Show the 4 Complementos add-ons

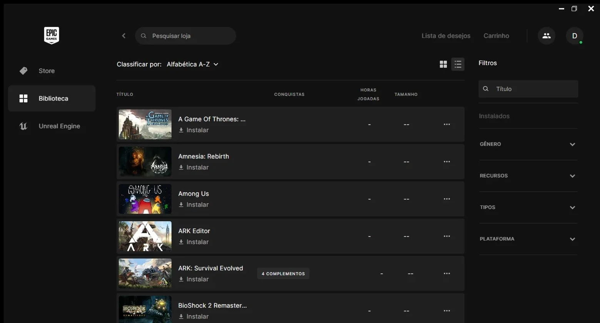pos(283,274)
